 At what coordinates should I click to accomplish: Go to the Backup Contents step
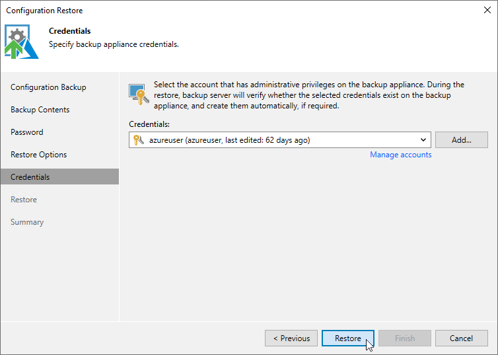[40, 110]
